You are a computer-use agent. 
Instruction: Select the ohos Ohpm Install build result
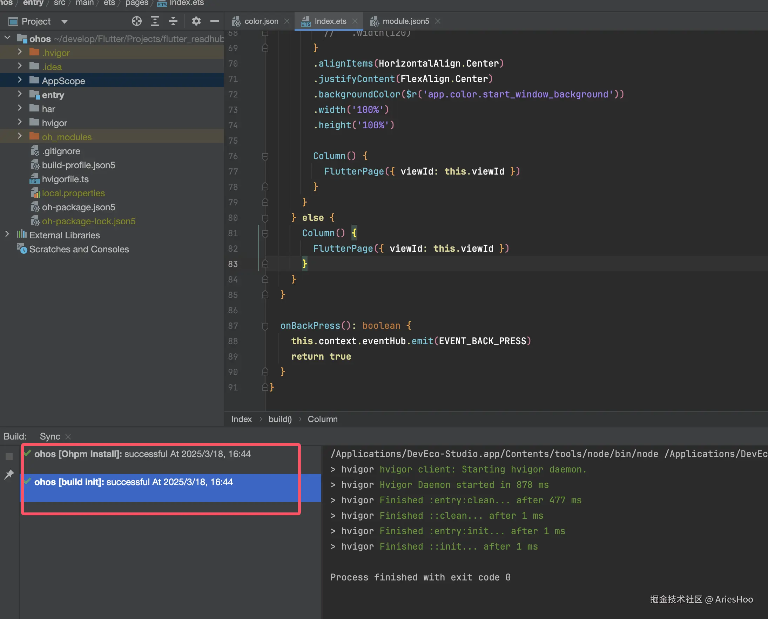[x=143, y=454]
